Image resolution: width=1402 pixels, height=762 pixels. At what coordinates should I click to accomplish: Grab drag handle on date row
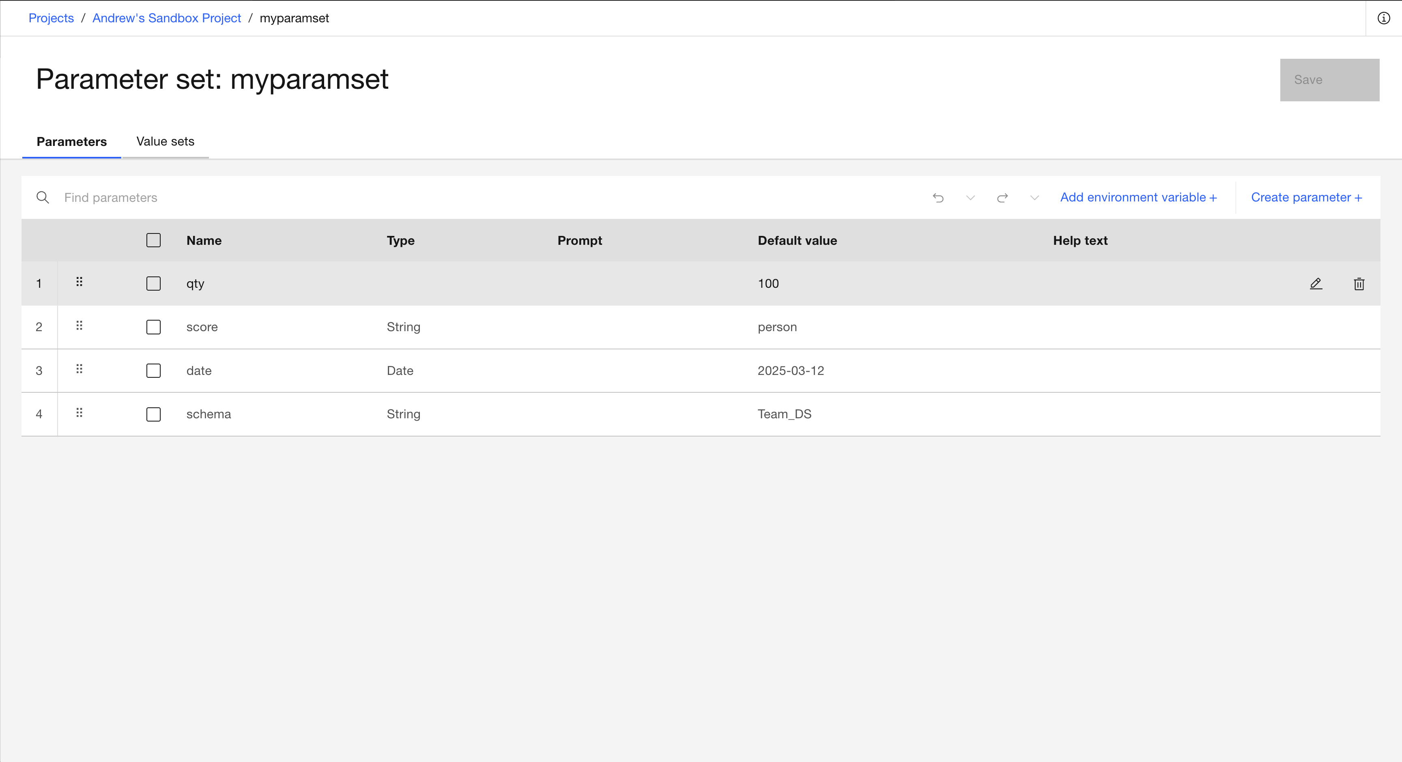pos(80,369)
